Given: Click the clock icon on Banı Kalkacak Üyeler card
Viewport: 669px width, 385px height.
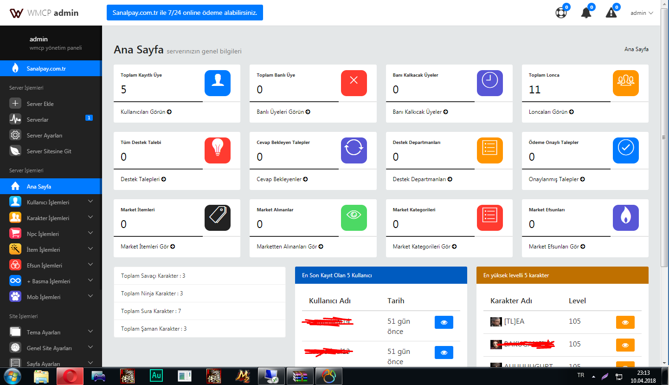Looking at the screenshot, I should (x=490, y=83).
